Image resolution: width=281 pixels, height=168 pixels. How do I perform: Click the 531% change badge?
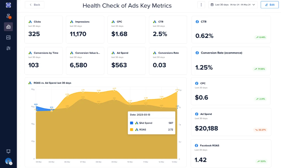pyautogui.click(x=261, y=162)
